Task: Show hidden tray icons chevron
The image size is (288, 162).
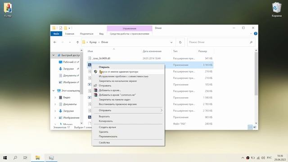Action: click(243, 158)
